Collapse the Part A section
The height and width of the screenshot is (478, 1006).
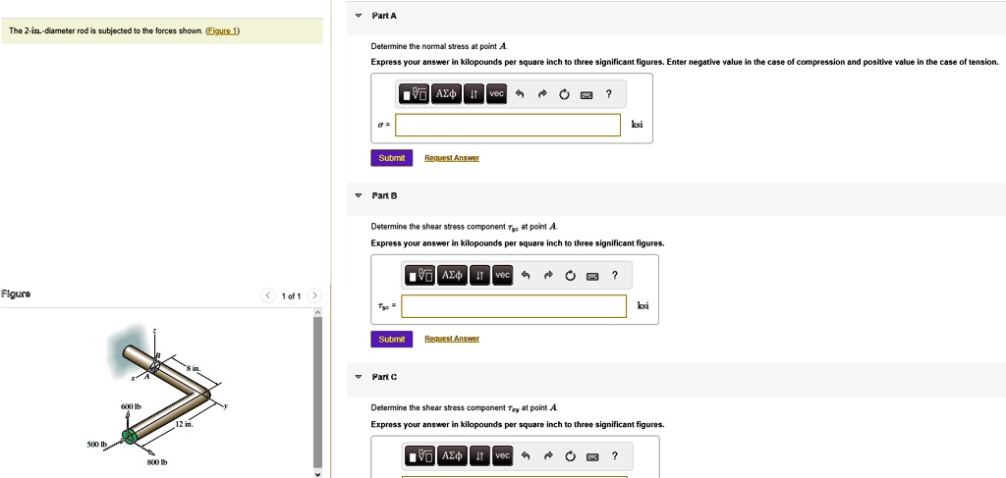[359, 17]
